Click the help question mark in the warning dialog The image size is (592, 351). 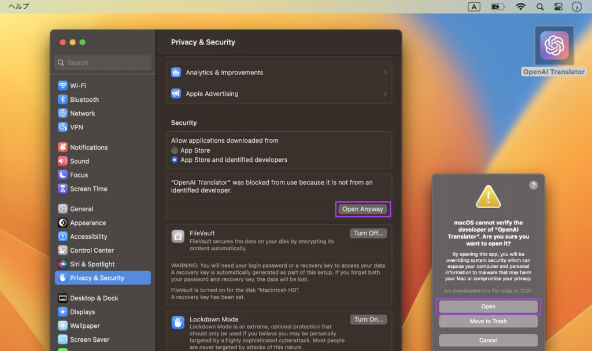(533, 185)
